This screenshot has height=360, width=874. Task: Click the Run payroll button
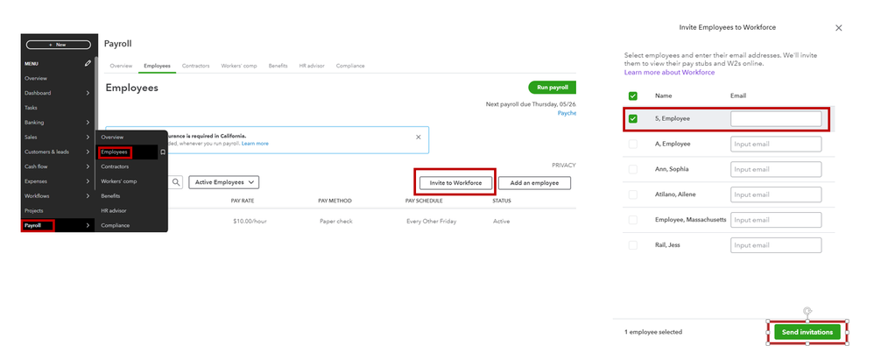click(553, 88)
